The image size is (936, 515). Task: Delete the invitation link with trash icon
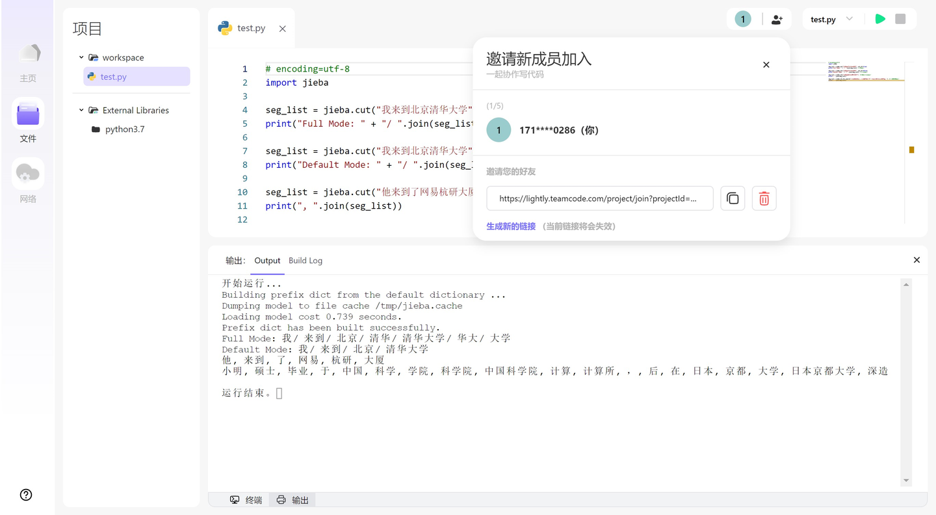(x=764, y=198)
